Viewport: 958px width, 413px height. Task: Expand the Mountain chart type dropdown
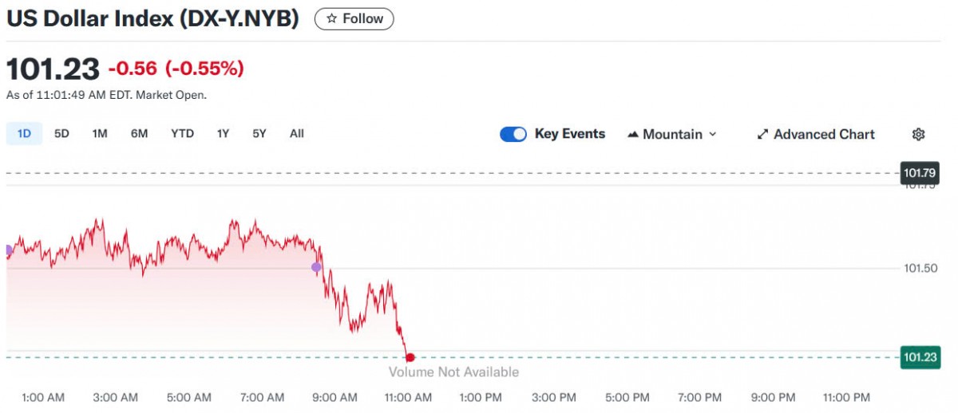tap(712, 135)
